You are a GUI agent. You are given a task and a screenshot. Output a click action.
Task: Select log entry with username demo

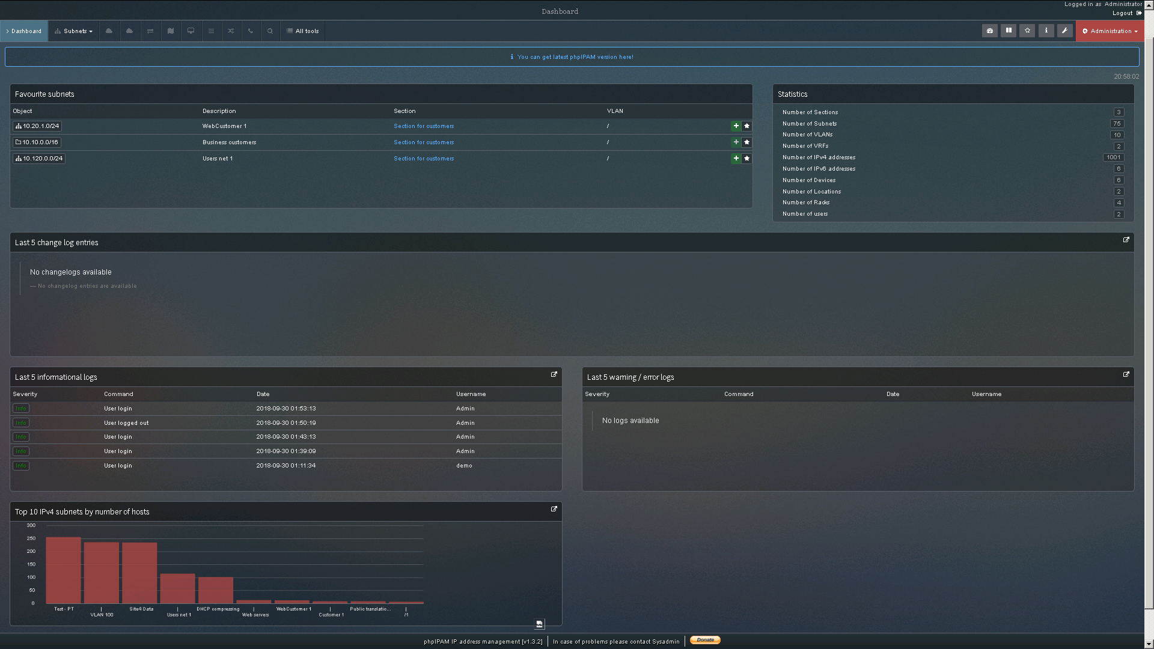(x=286, y=466)
